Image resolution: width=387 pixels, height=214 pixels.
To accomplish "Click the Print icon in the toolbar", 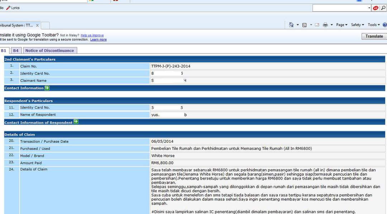I will tap(325, 25).
